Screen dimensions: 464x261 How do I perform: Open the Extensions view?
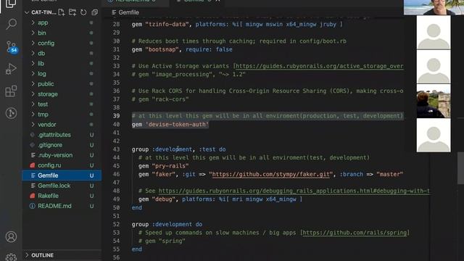11,91
